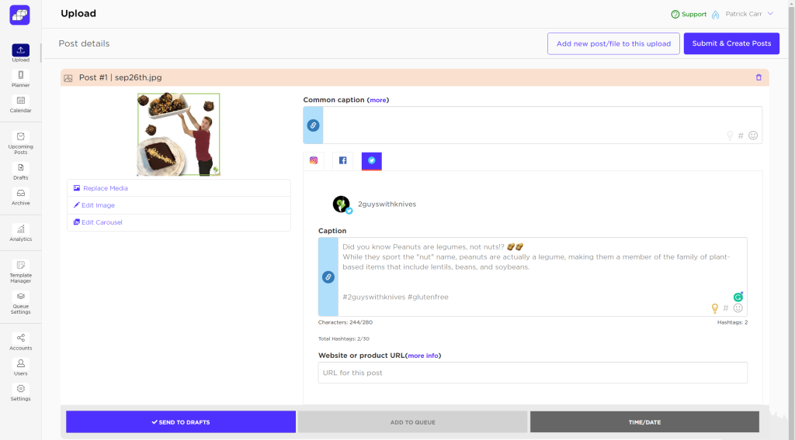Delete Post #1 with trash icon
795x440 pixels.
(759, 77)
